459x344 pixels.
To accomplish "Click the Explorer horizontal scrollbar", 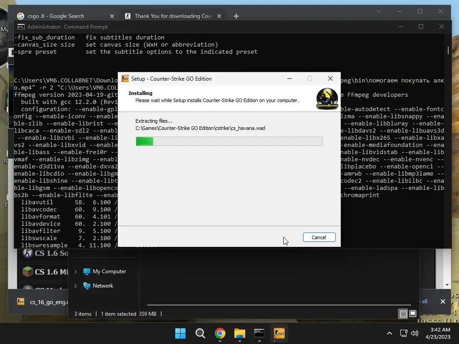I will (279, 305).
